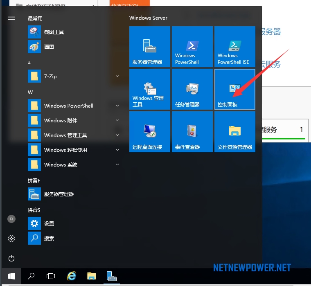Click the 最常用 section header
The height and width of the screenshot is (286, 311).
tap(35, 19)
